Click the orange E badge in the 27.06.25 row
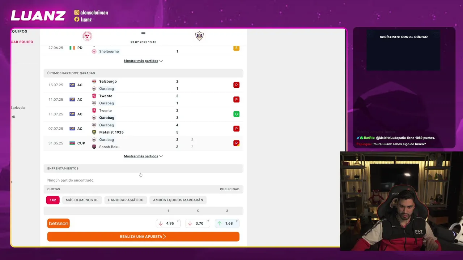The width and height of the screenshot is (463, 260). [236, 48]
